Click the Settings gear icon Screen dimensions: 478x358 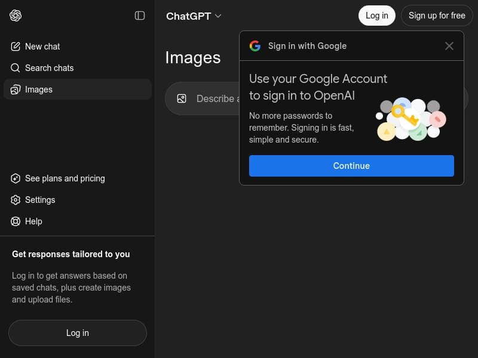click(x=16, y=200)
